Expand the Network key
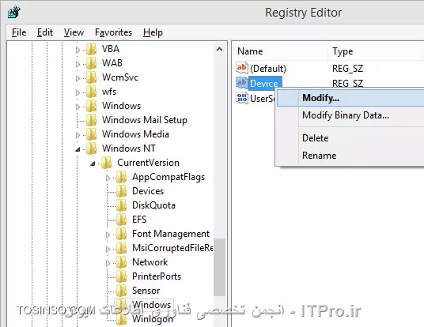 tap(108, 263)
